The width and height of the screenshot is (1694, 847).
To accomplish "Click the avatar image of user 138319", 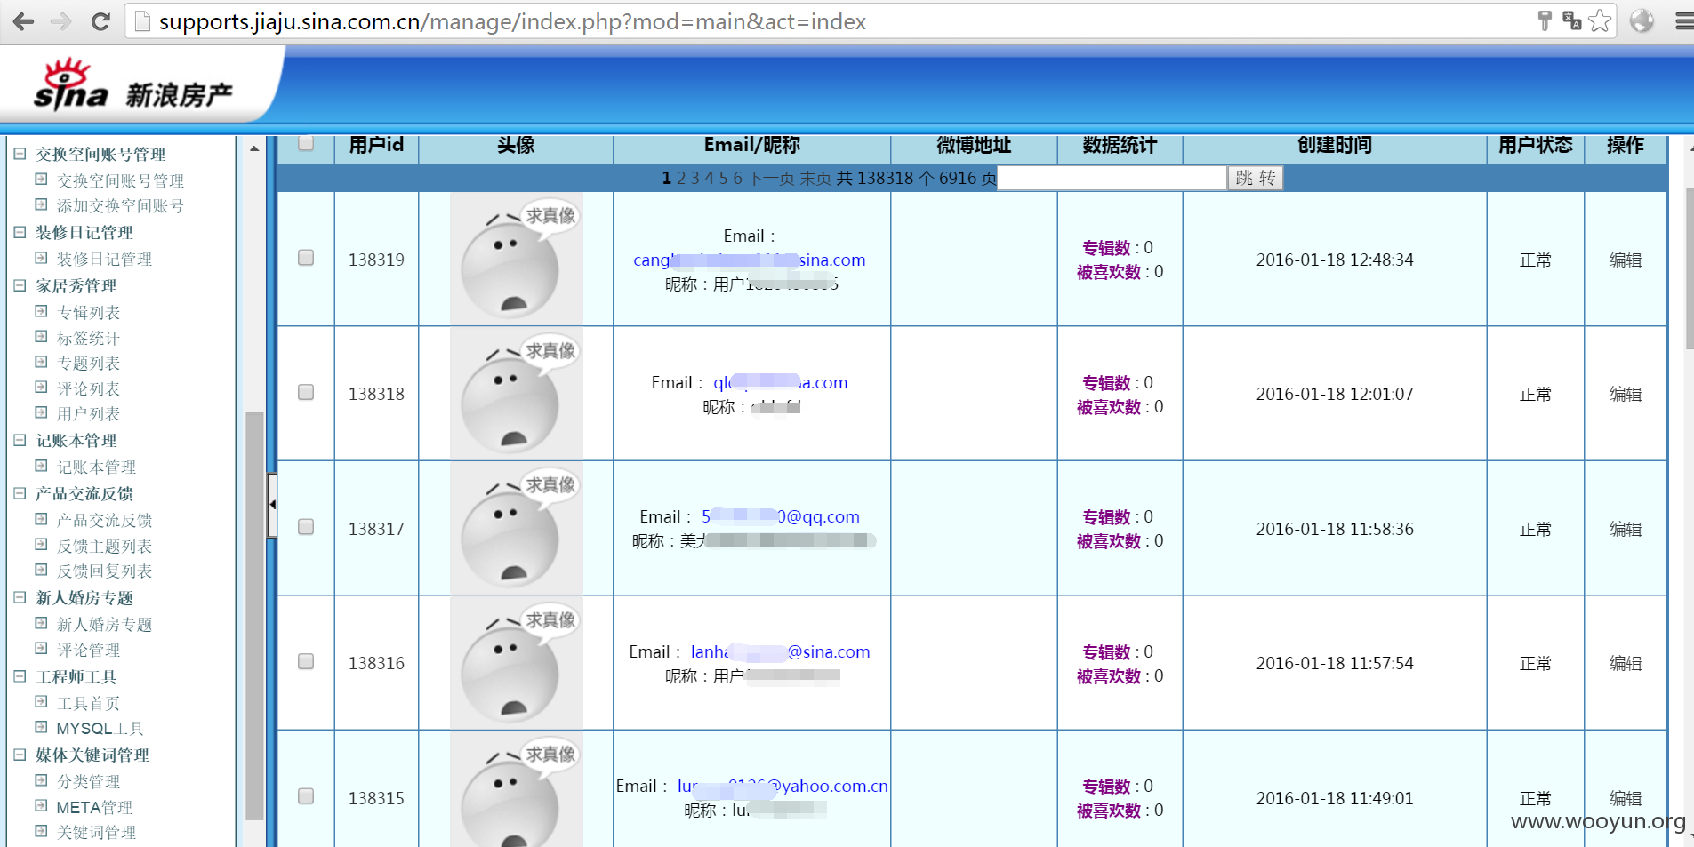I will [517, 259].
